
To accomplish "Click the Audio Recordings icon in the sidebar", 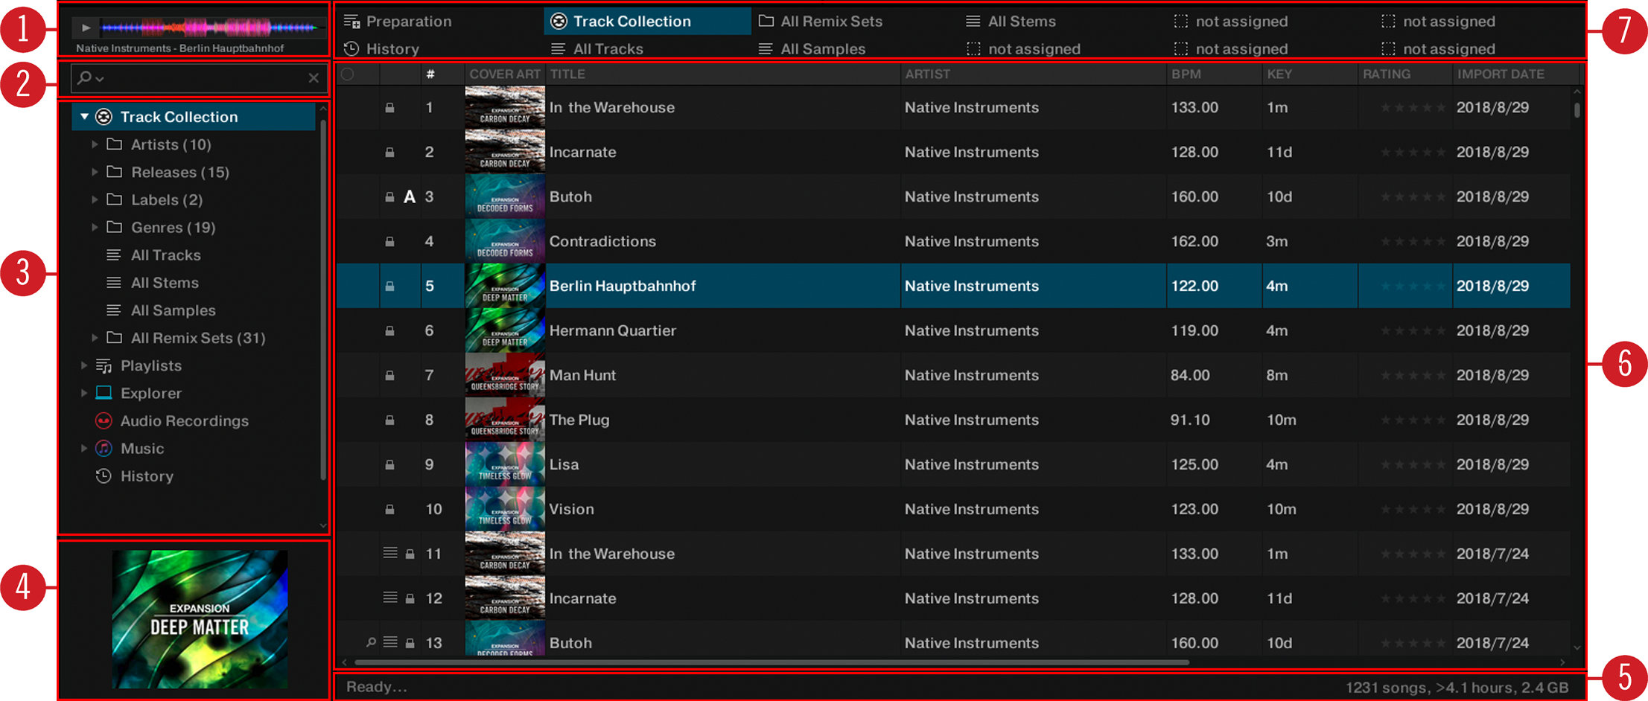I will click(x=104, y=420).
